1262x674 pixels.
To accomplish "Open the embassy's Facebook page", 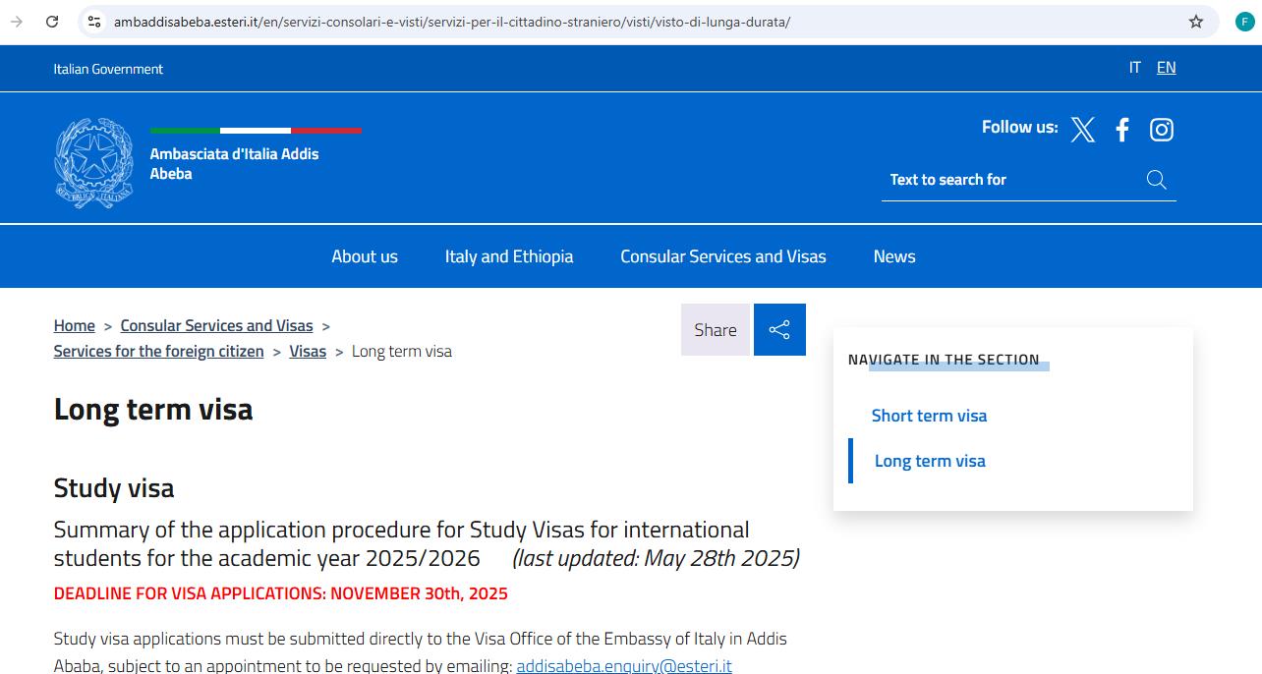I will pos(1121,129).
